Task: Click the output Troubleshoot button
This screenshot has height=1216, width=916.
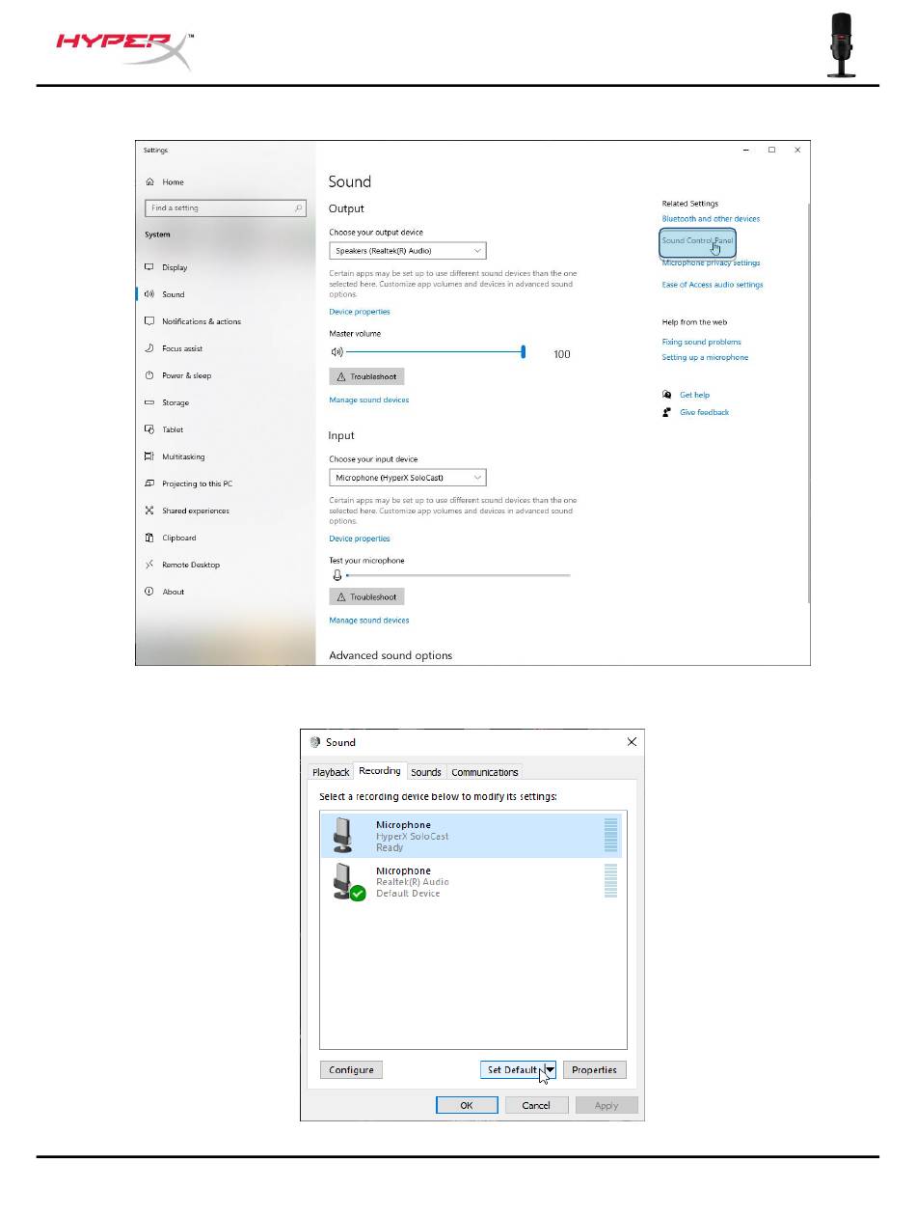Action: point(366,376)
